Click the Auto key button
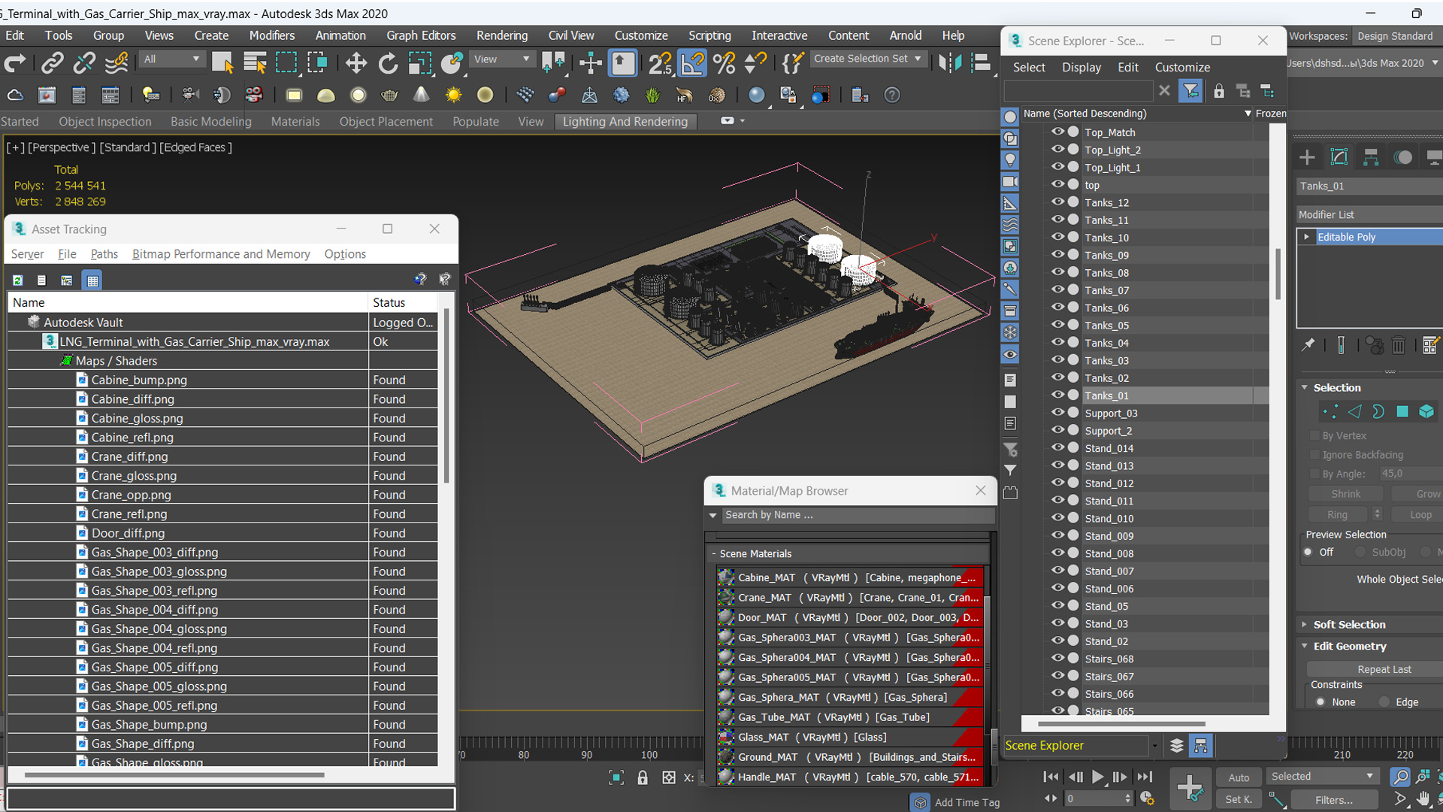Image resolution: width=1443 pixels, height=812 pixels. (1239, 777)
